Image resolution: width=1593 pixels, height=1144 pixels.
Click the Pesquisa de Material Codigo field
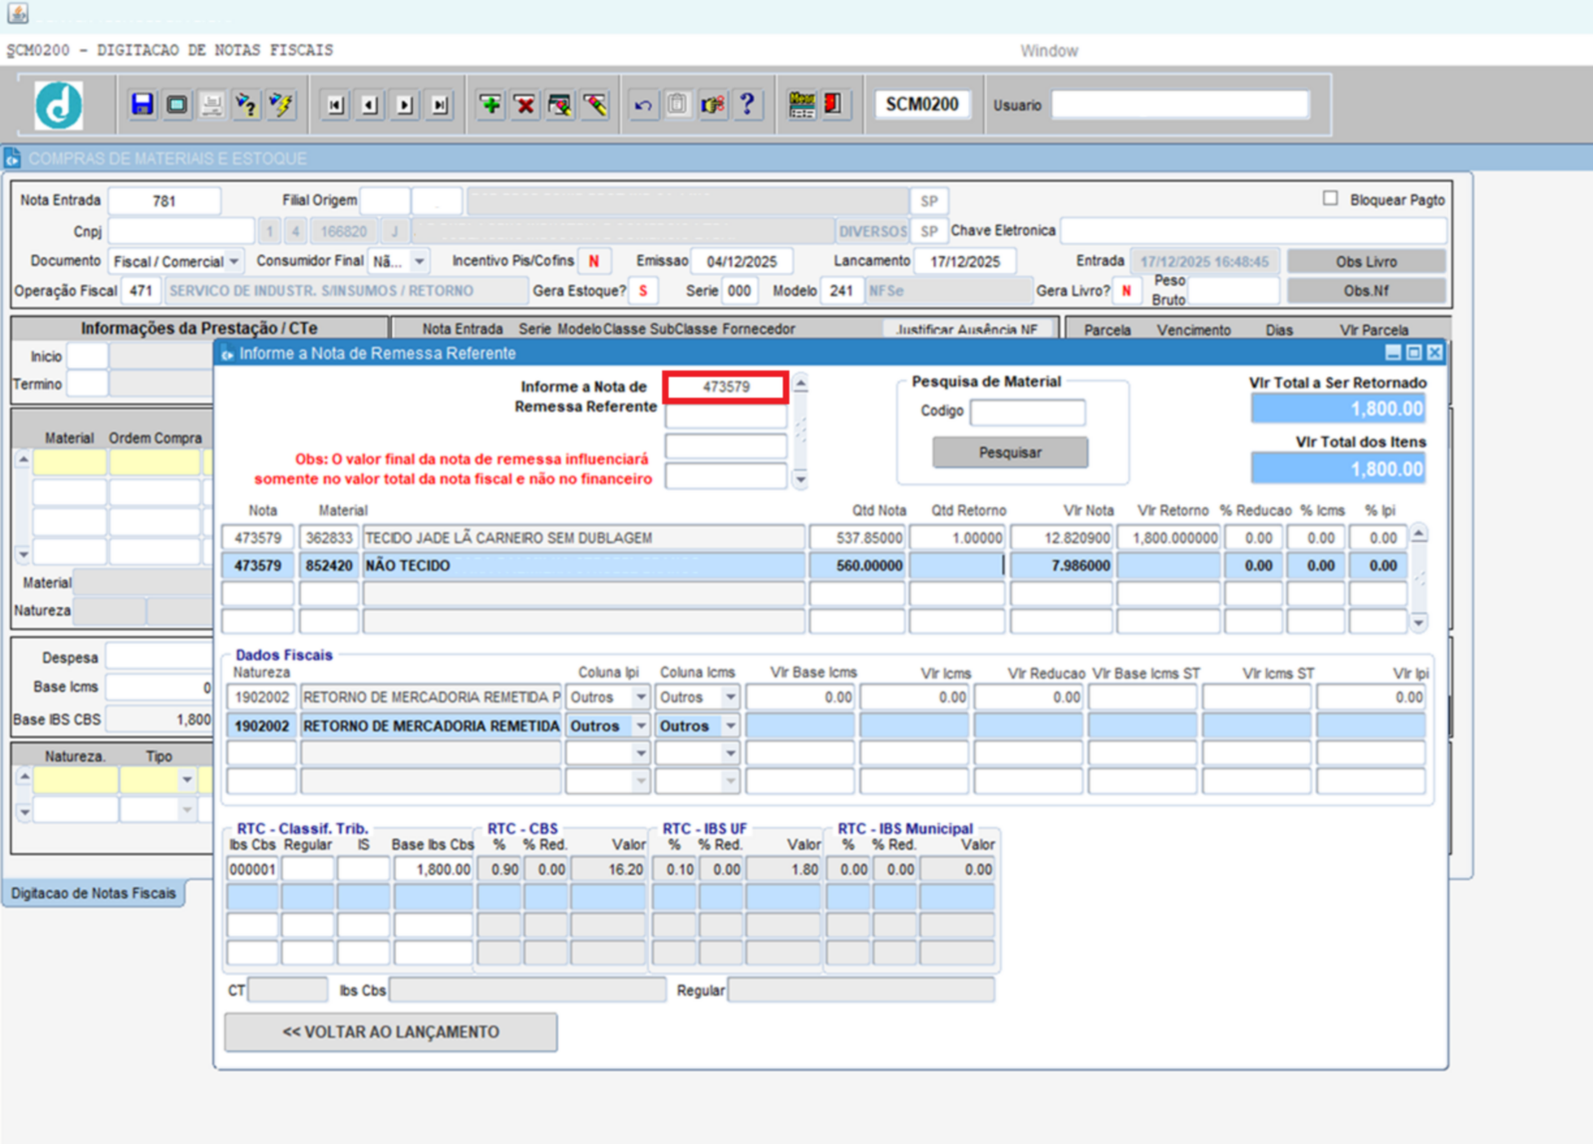[1027, 412]
